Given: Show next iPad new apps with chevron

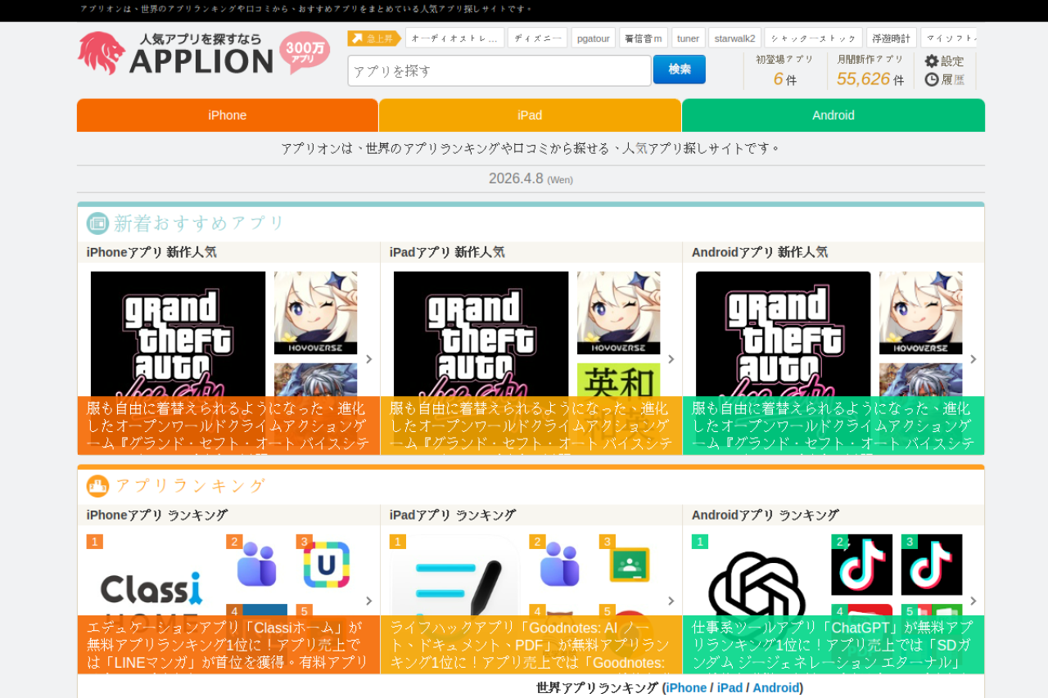Looking at the screenshot, I should pyautogui.click(x=671, y=359).
